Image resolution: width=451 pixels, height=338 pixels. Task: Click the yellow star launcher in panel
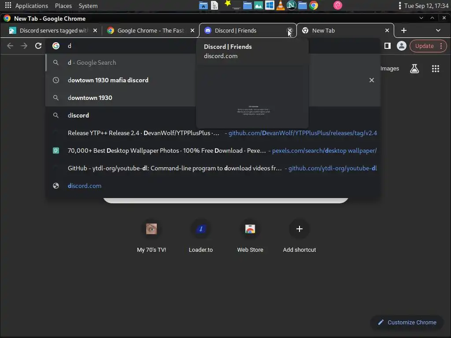point(227,4)
